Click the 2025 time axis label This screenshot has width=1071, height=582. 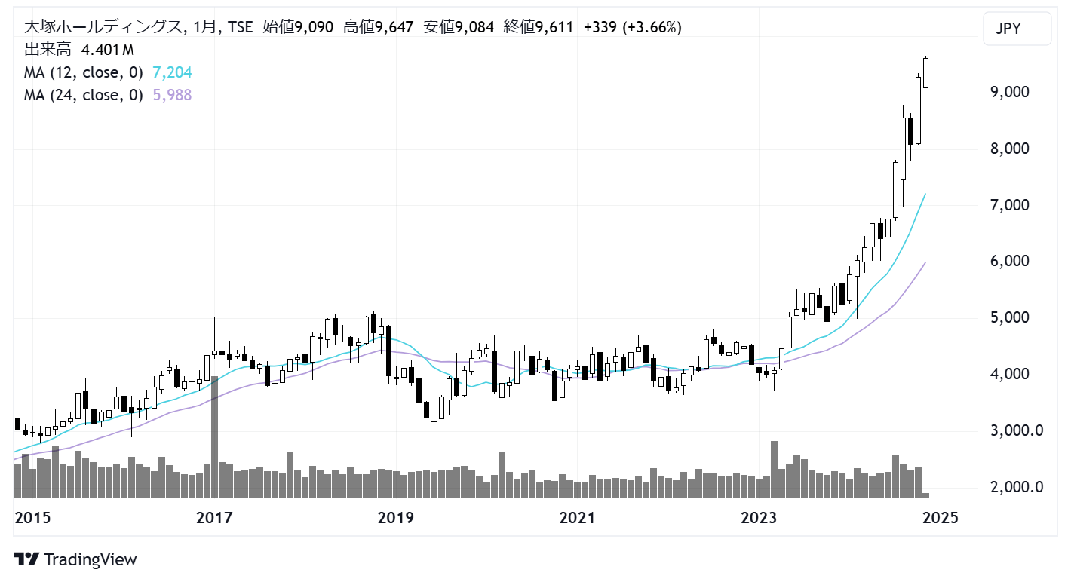(x=941, y=519)
